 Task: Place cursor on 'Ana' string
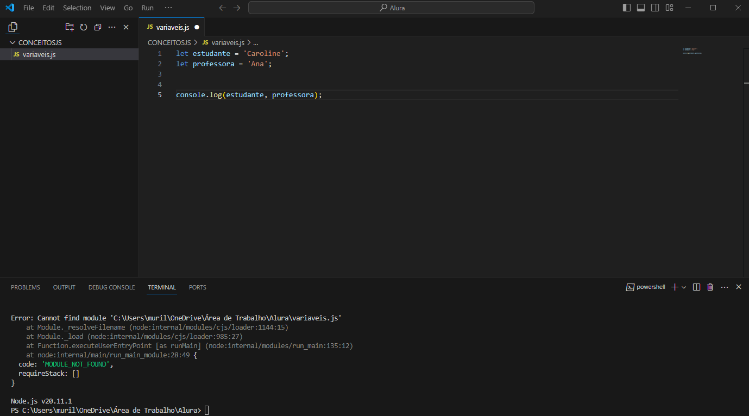tap(258, 64)
